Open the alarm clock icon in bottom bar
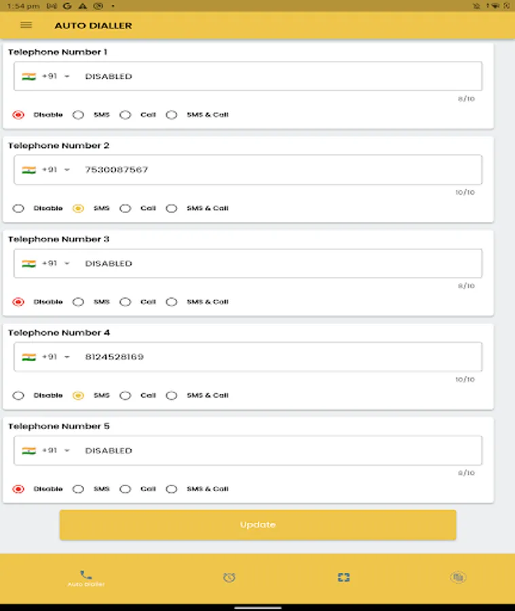The width and height of the screenshot is (515, 611). 229,576
